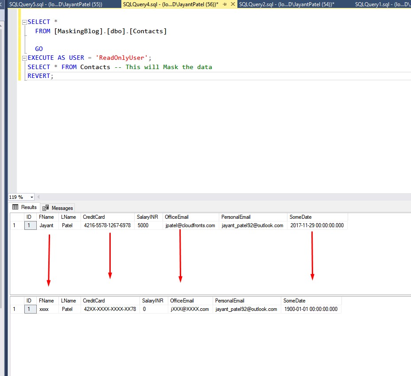Select the SQLQuery4.sql tab
This screenshot has height=376, width=411.
click(x=171, y=4)
